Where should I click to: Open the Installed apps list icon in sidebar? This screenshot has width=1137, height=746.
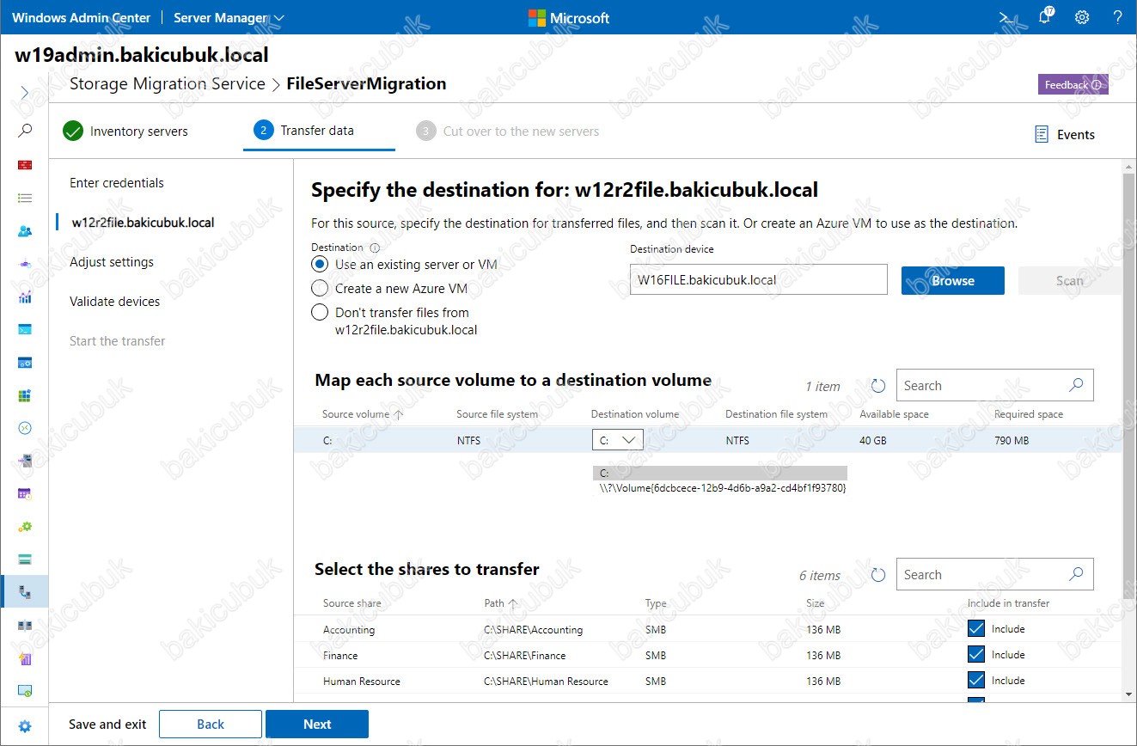click(x=25, y=198)
